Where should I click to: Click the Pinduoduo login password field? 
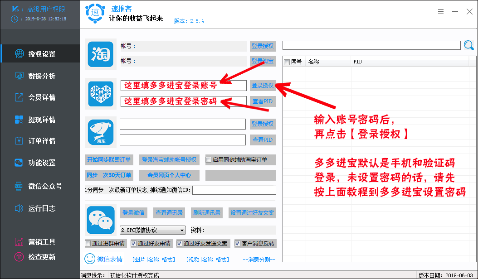[184, 101]
